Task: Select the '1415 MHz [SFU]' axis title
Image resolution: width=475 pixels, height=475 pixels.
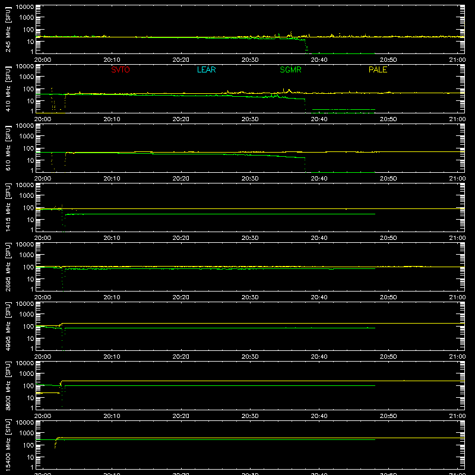Action: click(x=8, y=207)
